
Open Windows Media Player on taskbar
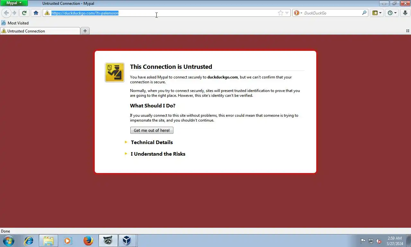point(68,241)
